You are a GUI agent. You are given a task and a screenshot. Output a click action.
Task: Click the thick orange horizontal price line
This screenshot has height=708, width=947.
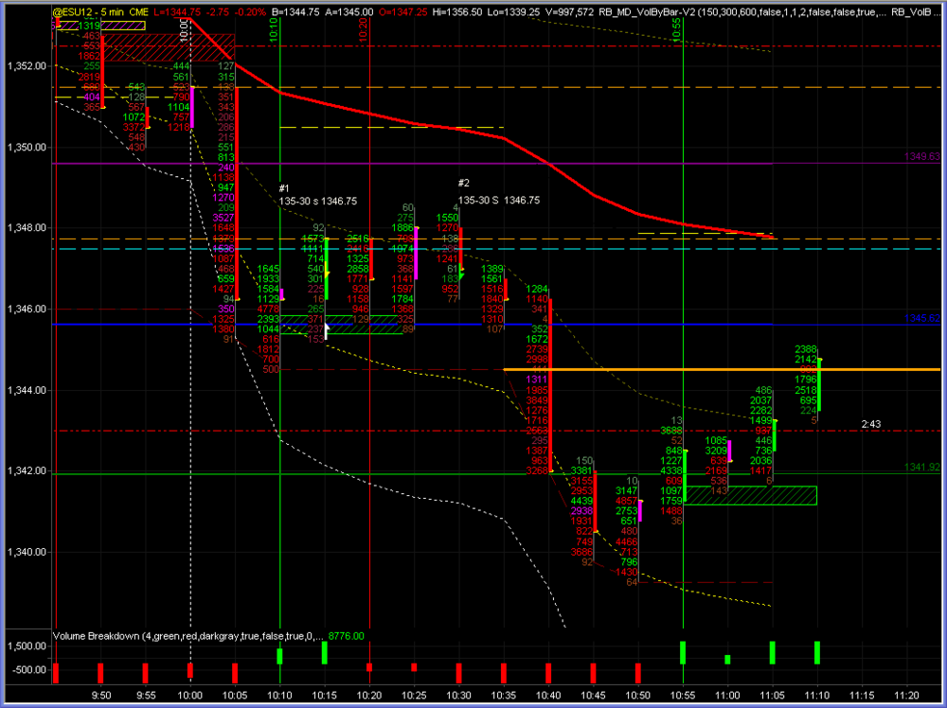pyautogui.click(x=722, y=369)
